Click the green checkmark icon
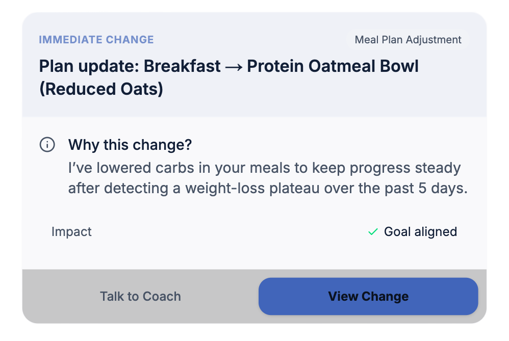This screenshot has height=341, width=509. (x=373, y=232)
